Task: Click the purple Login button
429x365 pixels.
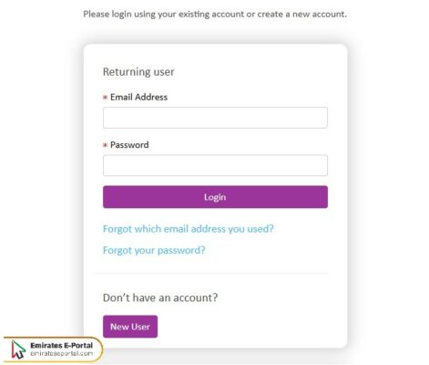Action: pos(215,197)
